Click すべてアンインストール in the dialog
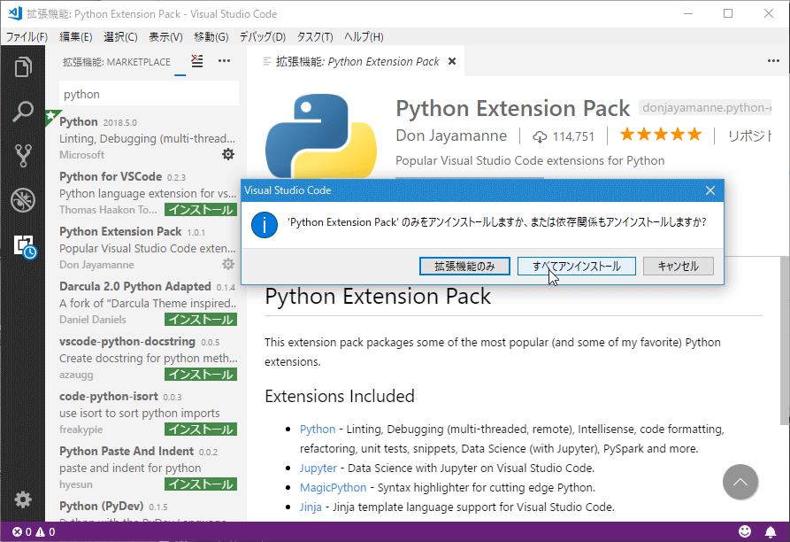Viewport: 790px width, 542px height. tap(576, 266)
